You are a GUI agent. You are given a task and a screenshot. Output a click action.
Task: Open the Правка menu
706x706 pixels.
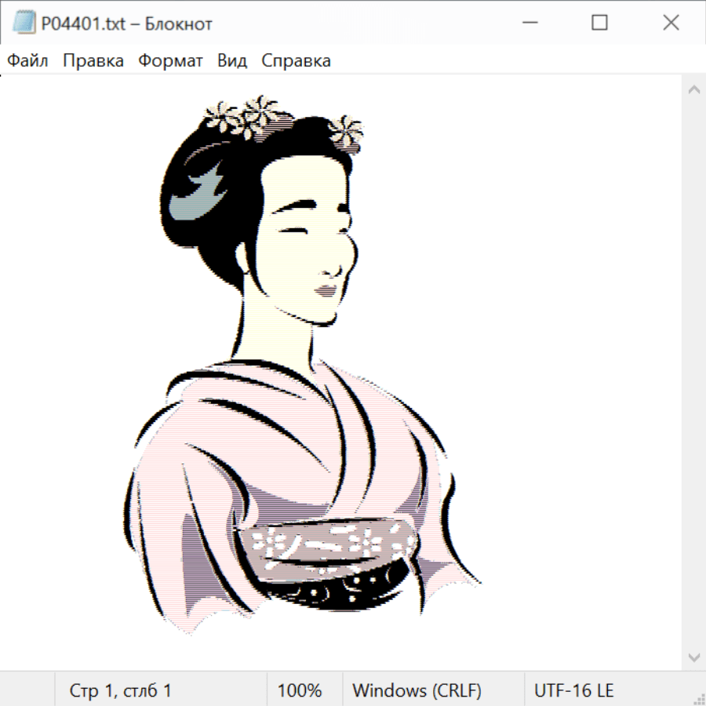(x=93, y=61)
